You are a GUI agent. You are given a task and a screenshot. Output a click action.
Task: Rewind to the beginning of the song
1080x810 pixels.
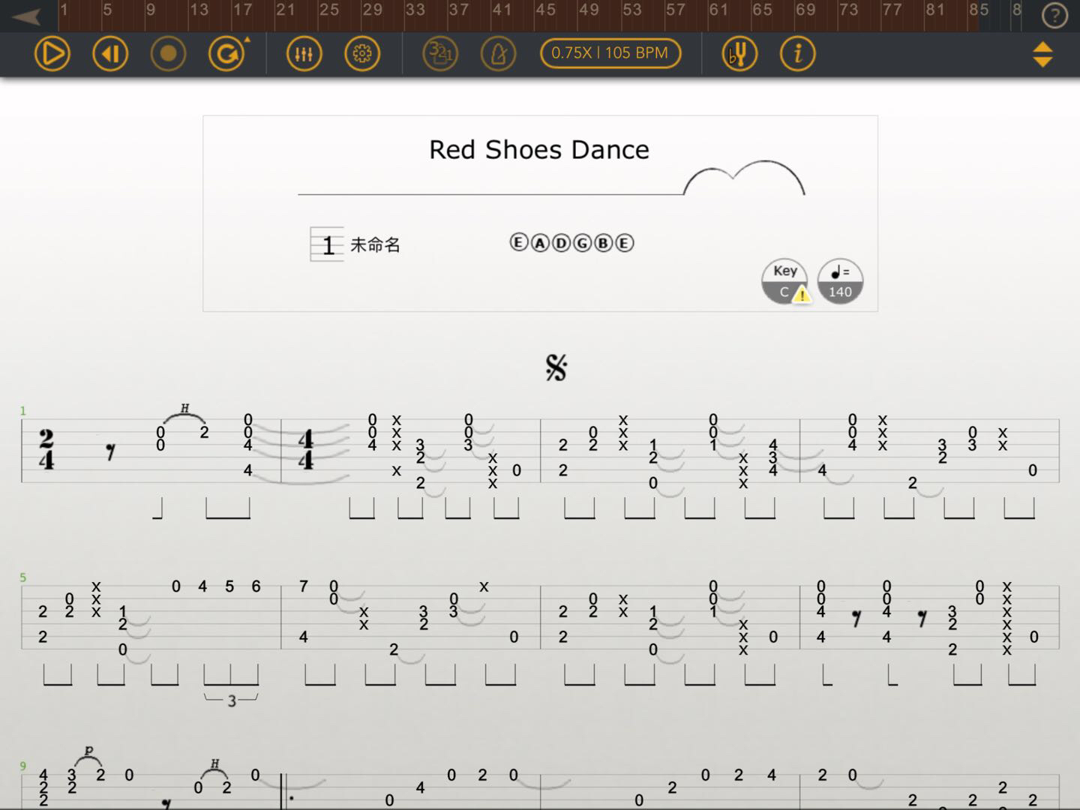(110, 54)
